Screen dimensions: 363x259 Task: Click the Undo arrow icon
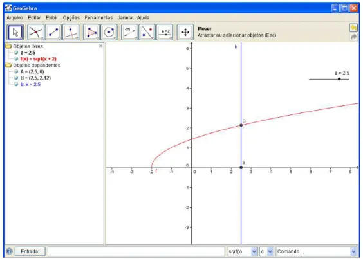tap(353, 28)
